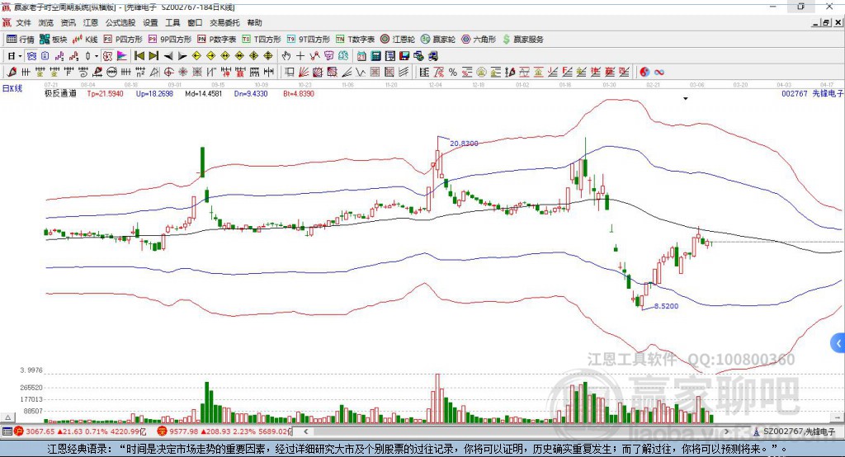Screen dimensions: 845x457
Task: Open the 交易委托 menu
Action: [x=224, y=22]
